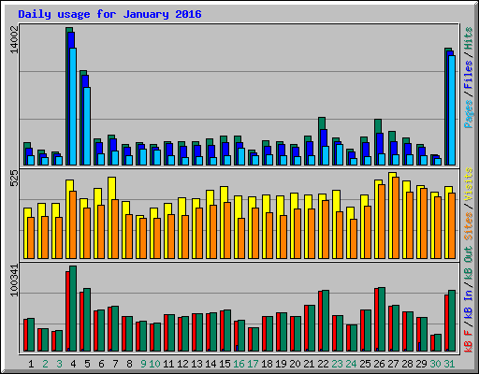Screen dimensions: 479x374
Task: Select green day 16 label on the x-axis
Action: [239, 364]
